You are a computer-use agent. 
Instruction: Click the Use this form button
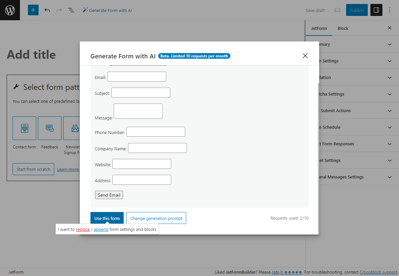tap(107, 218)
